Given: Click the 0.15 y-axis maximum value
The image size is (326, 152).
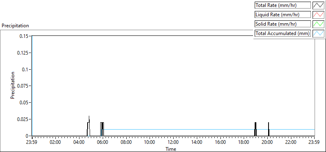Looking at the screenshot, I should coord(24,36).
